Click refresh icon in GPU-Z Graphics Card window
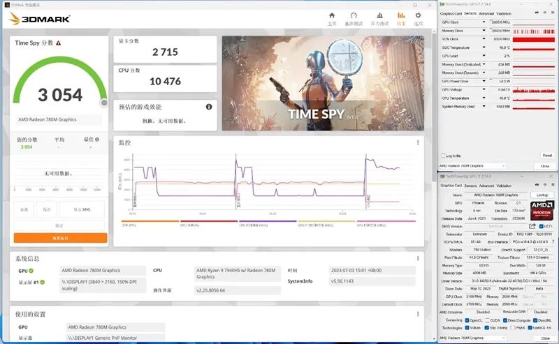Screen dimensions: 559x344 click(x=545, y=185)
